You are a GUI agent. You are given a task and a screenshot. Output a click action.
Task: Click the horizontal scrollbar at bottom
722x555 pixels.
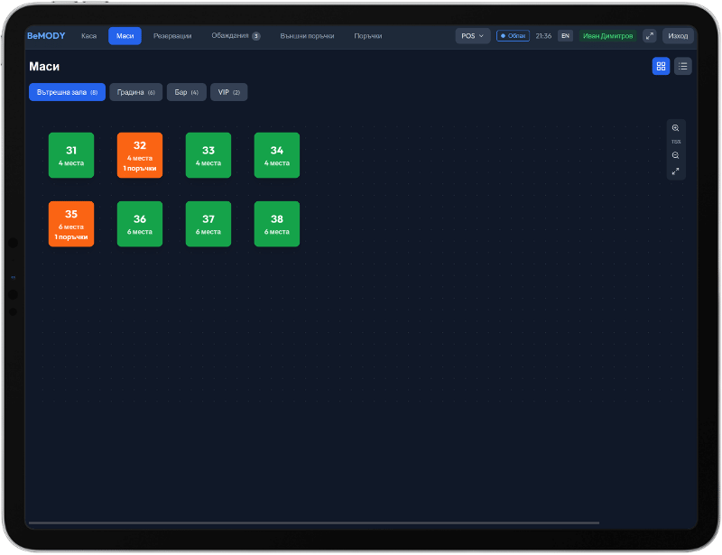coord(314,523)
